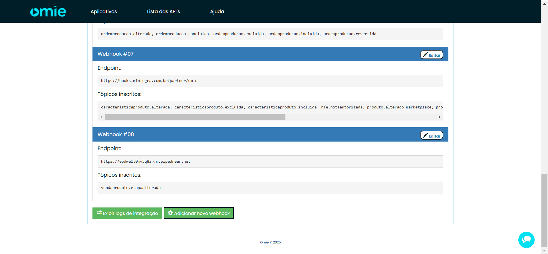The image size is (548, 254).
Task: Edit Webhook #07
Action: point(432,55)
